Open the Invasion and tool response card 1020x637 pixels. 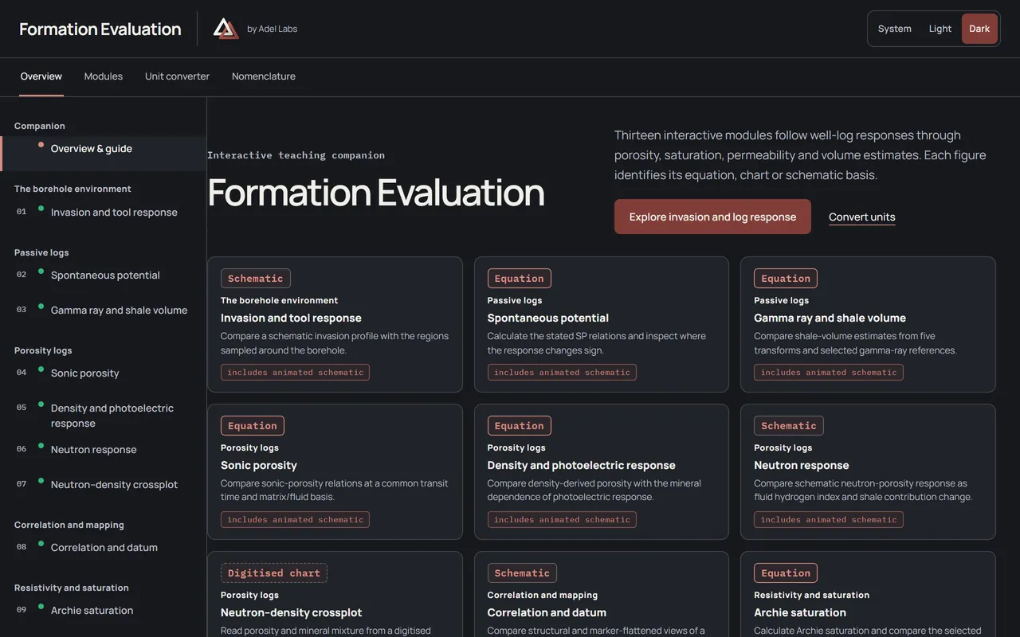click(335, 324)
